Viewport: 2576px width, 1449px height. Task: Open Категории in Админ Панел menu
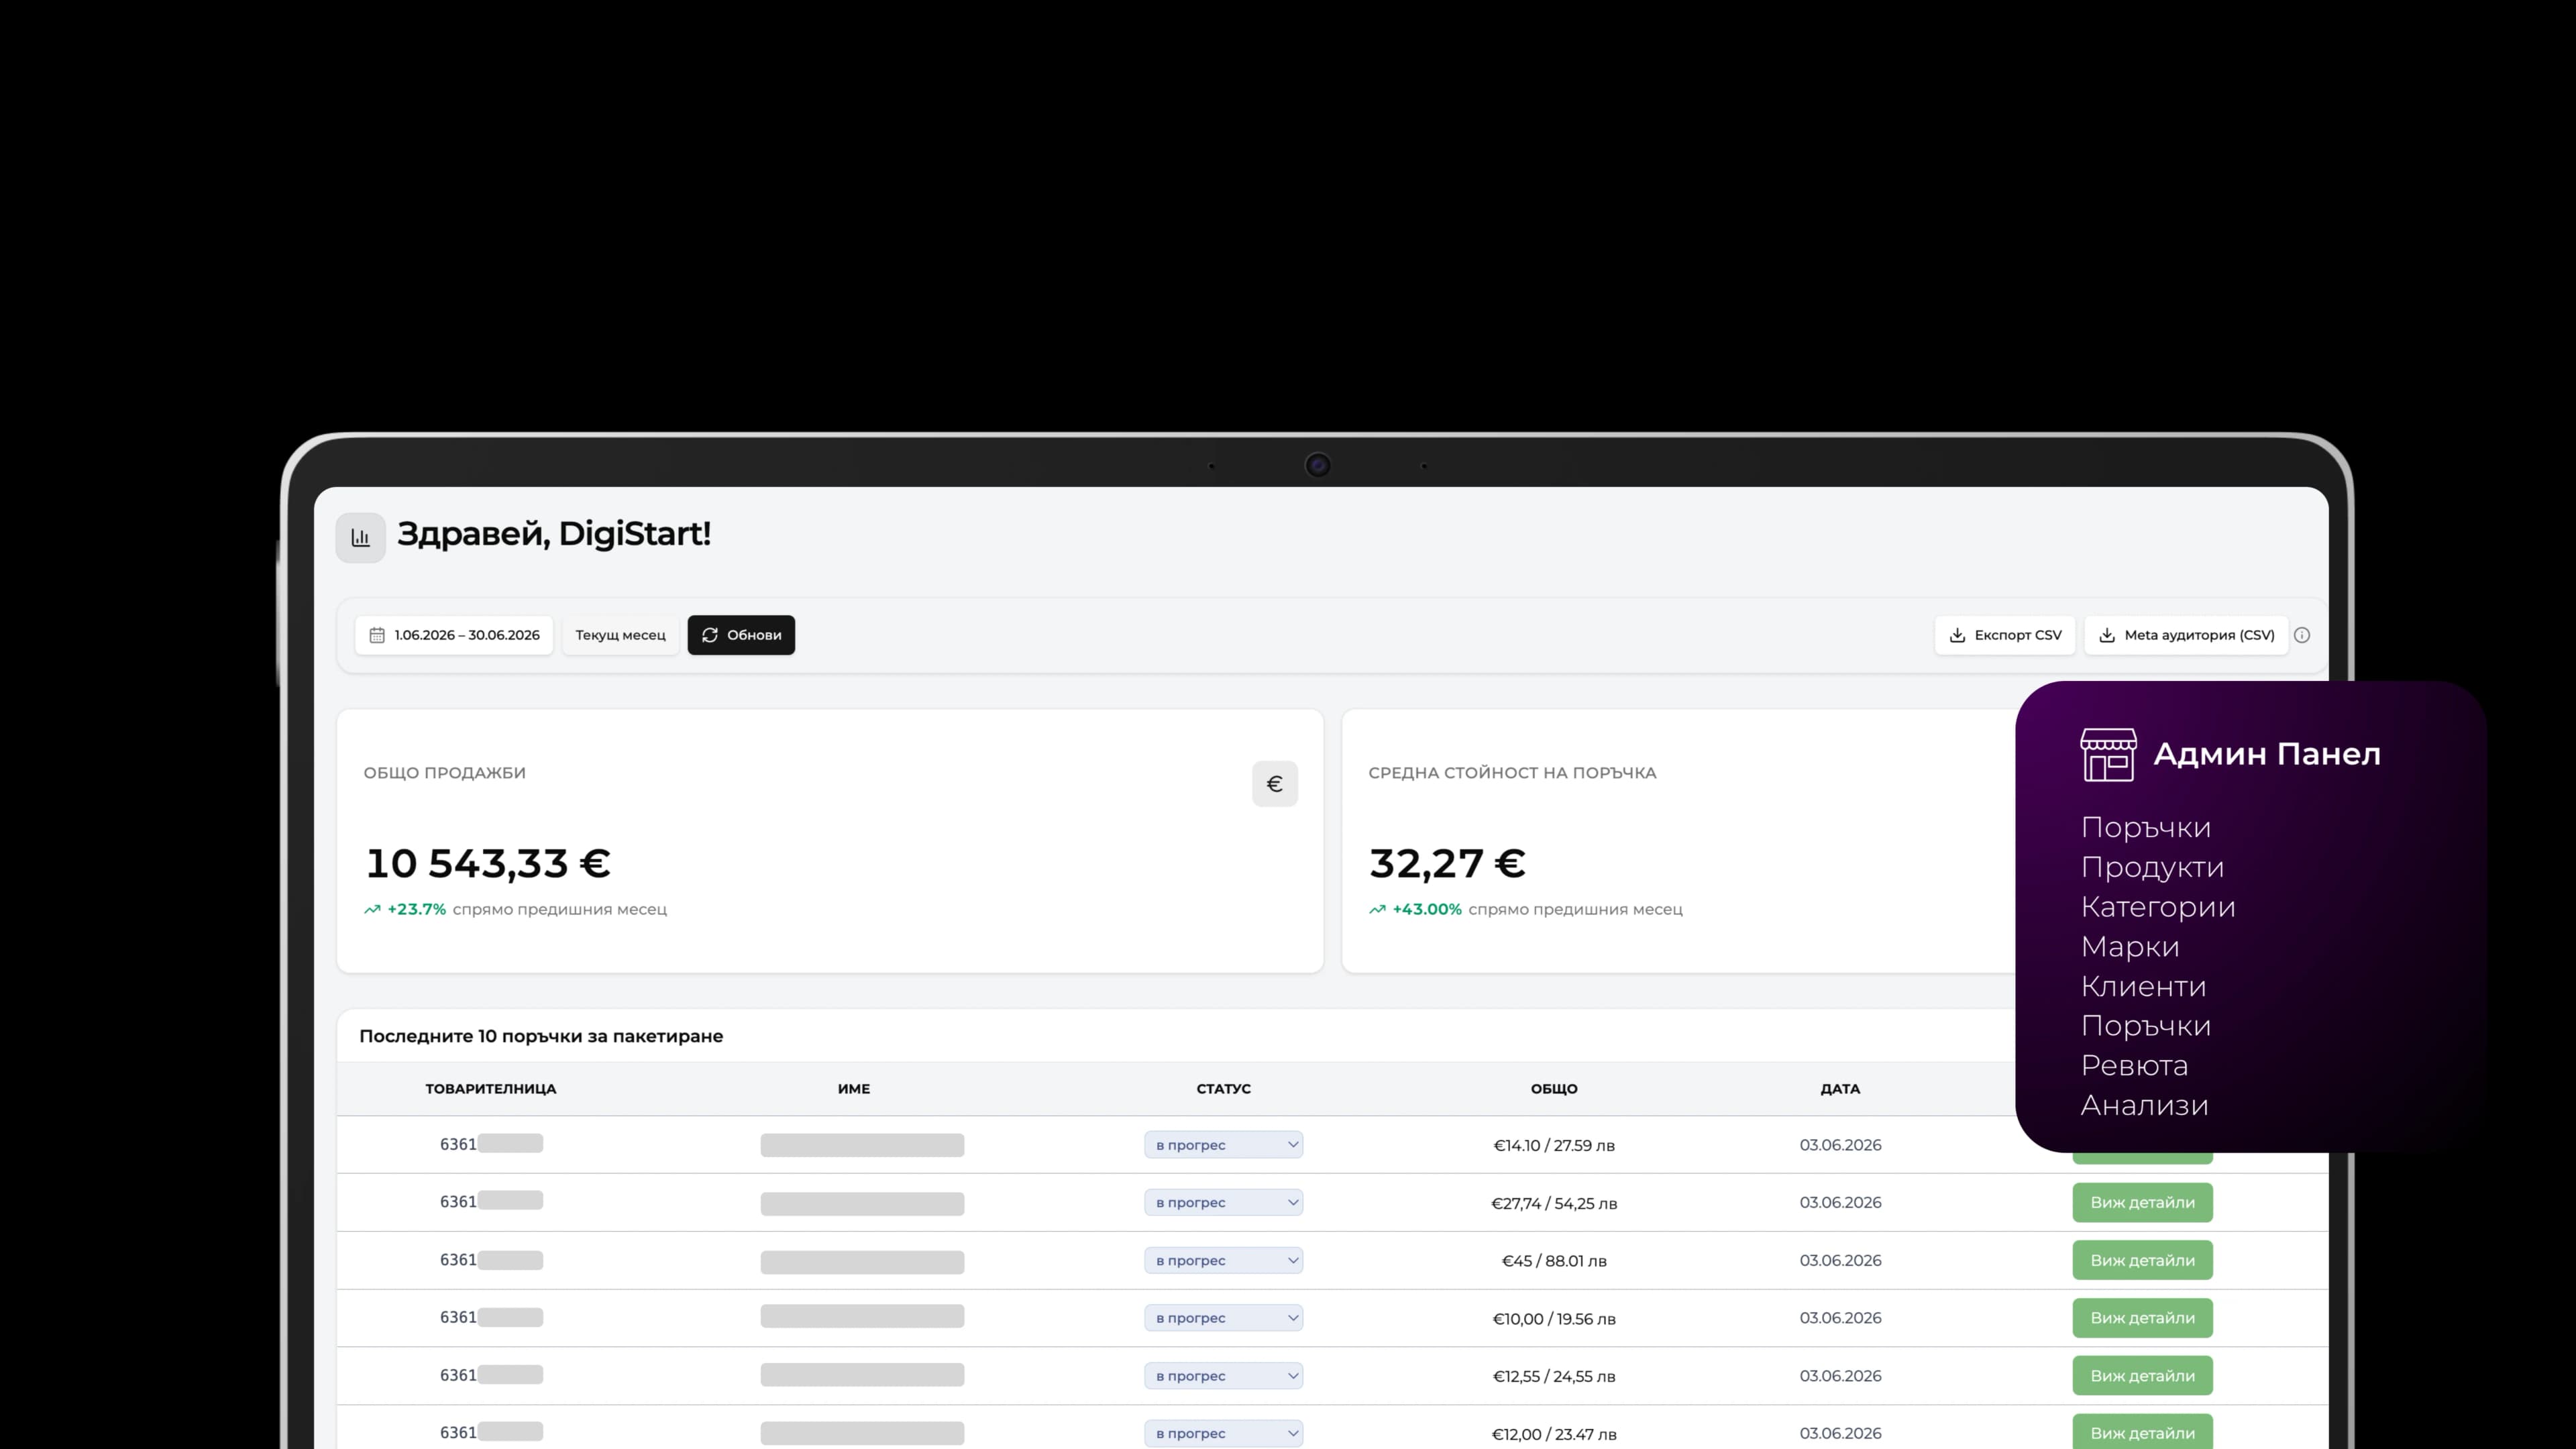point(2158,907)
